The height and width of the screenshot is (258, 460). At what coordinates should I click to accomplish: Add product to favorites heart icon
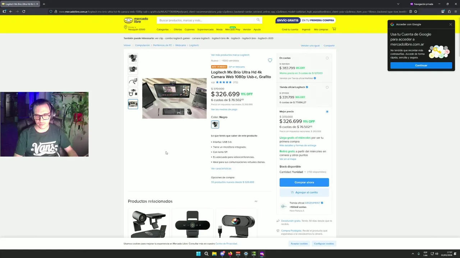click(x=270, y=60)
